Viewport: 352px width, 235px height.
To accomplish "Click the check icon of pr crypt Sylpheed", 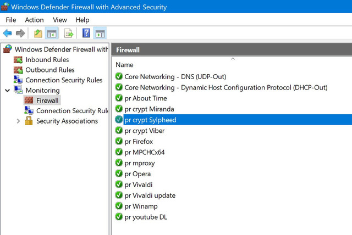I will click(x=119, y=120).
